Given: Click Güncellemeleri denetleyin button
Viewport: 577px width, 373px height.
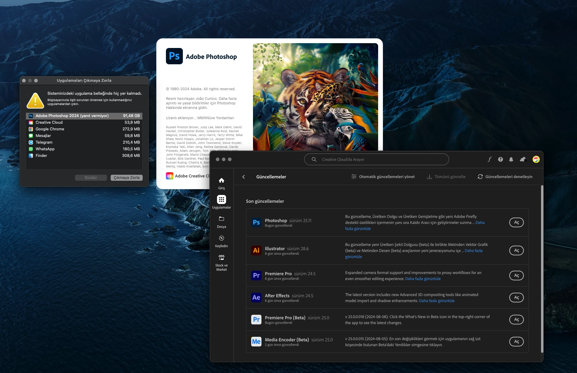Looking at the screenshot, I should pos(505,177).
